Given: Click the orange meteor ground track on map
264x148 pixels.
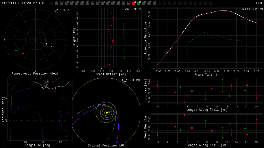Looking at the screenshot, I should coord(37,113).
